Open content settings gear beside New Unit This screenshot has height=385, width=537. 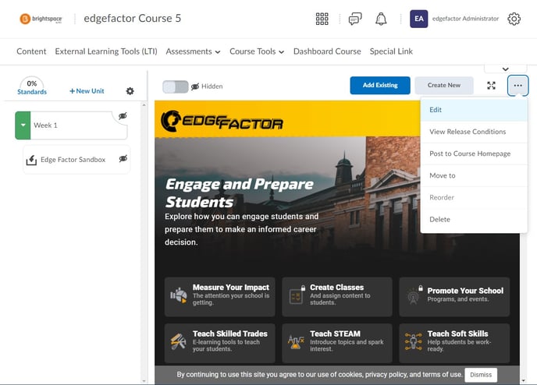130,91
